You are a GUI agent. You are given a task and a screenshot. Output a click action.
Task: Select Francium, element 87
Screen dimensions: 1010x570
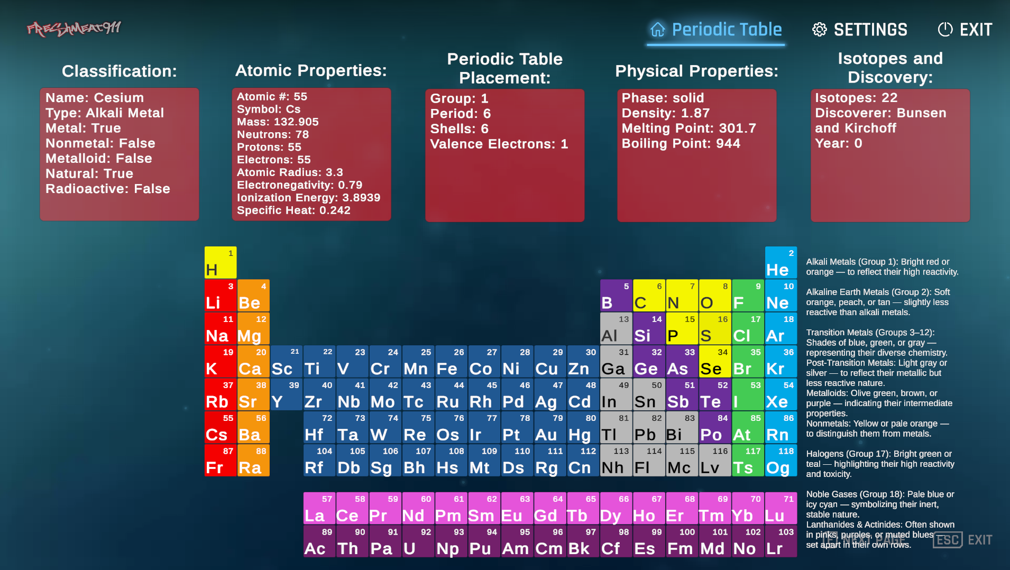click(220, 460)
